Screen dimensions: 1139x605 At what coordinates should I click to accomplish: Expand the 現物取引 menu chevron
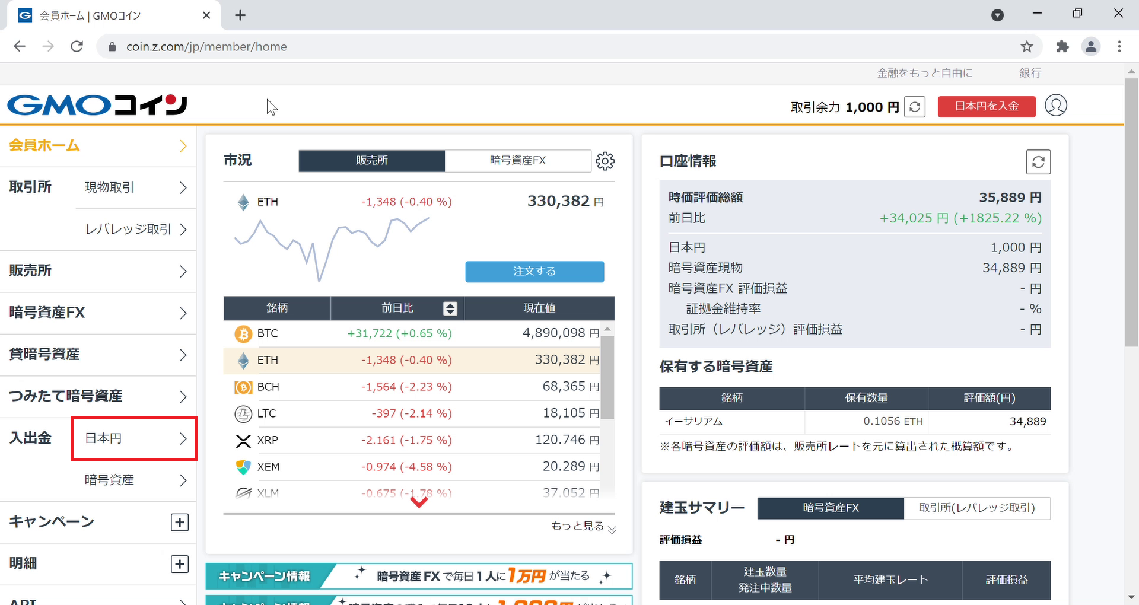[183, 187]
